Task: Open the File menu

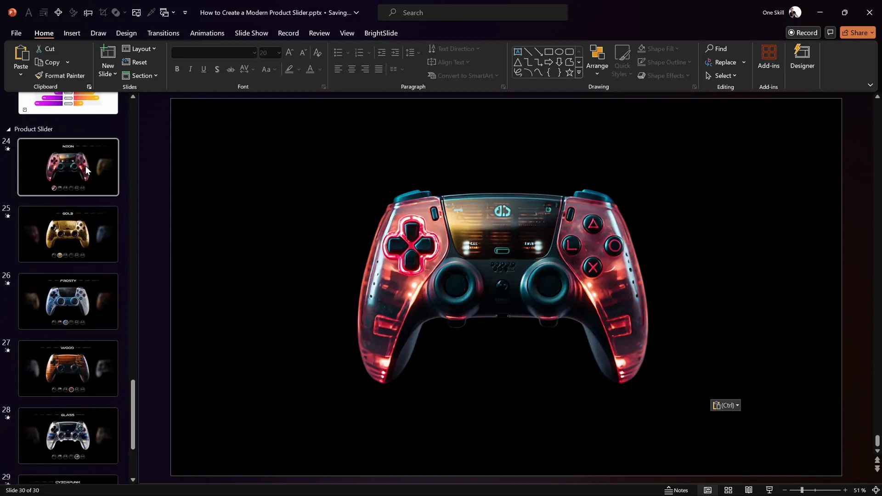Action: point(16,33)
